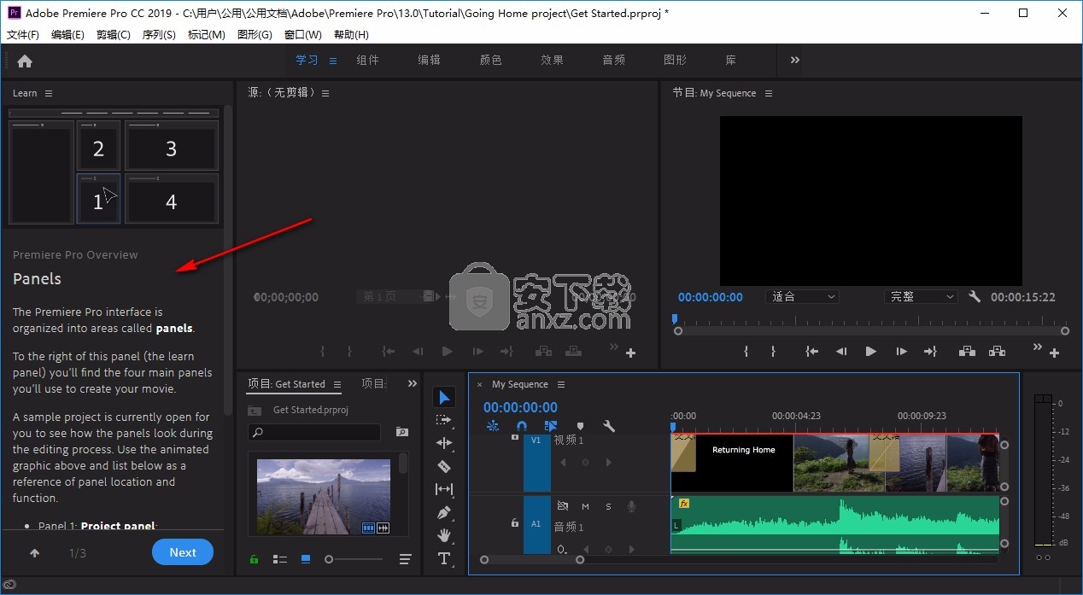Select the Hand tool
Image resolution: width=1083 pixels, height=595 pixels.
pos(444,535)
